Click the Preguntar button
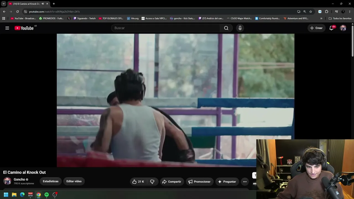Image resolution: width=354 pixels, height=199 pixels. coord(227,182)
